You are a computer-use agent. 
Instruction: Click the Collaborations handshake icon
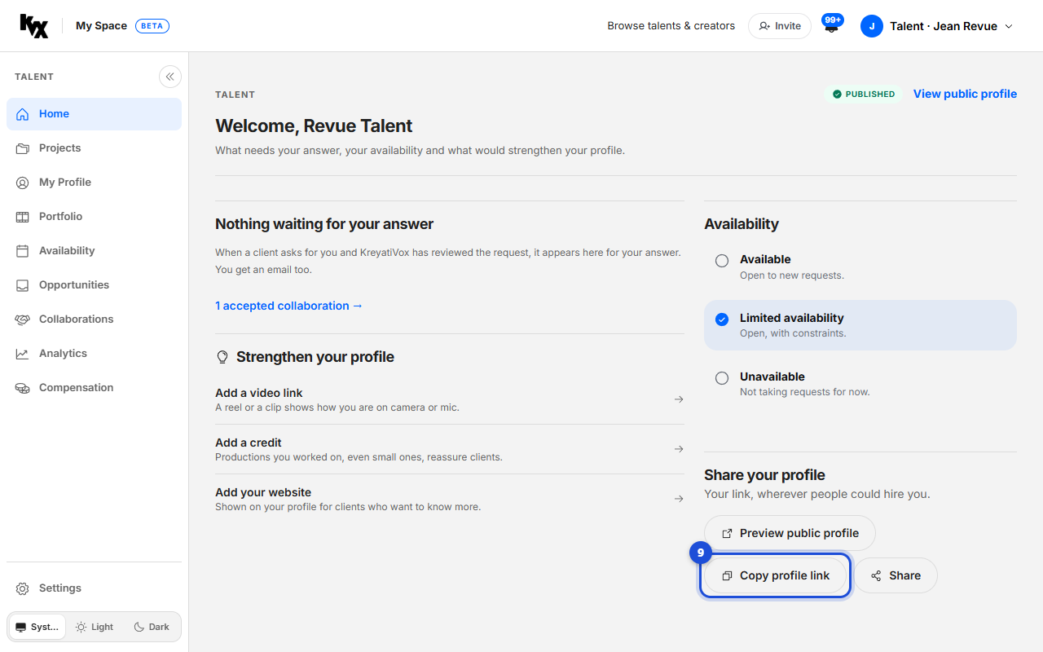[23, 319]
